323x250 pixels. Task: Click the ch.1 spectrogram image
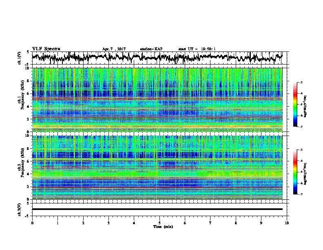click(157, 100)
